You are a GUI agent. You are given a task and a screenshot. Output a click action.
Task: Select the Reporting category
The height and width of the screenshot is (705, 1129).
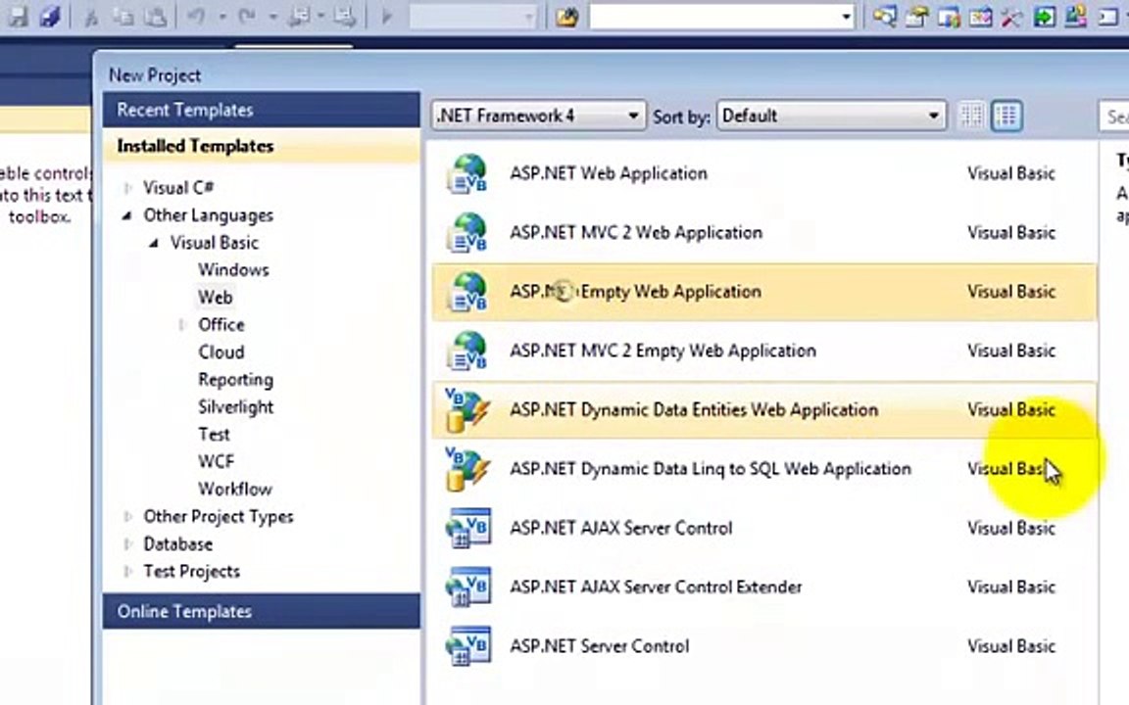(235, 380)
